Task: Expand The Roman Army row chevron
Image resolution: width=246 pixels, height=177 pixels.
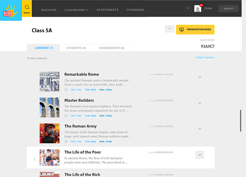Action: (x=200, y=129)
